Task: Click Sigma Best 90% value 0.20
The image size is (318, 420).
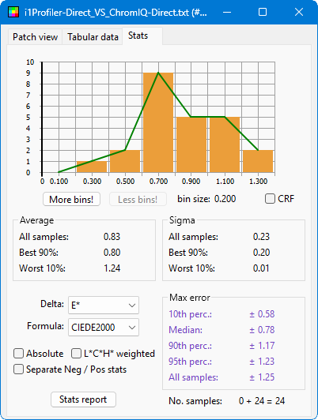Action: pos(261,253)
